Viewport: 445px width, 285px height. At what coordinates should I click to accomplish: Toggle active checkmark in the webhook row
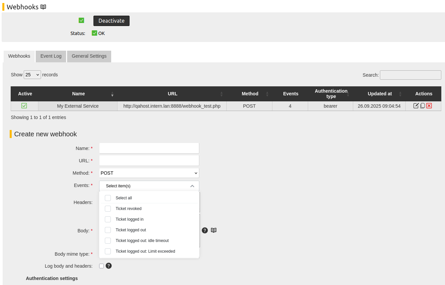24,106
